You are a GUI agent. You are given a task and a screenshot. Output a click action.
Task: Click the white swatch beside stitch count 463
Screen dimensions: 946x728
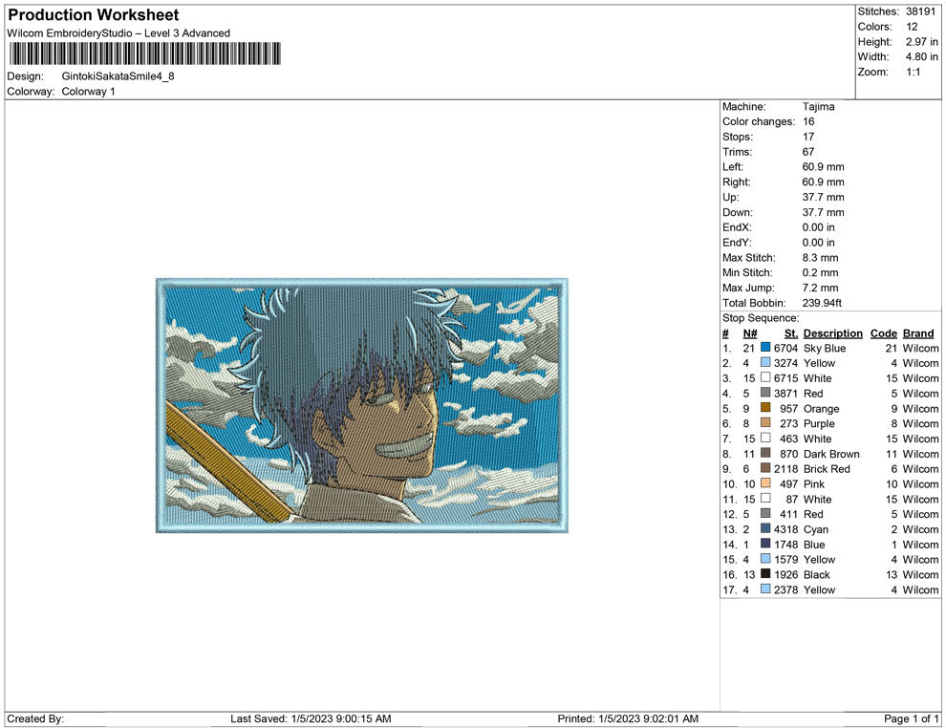pyautogui.click(x=765, y=438)
